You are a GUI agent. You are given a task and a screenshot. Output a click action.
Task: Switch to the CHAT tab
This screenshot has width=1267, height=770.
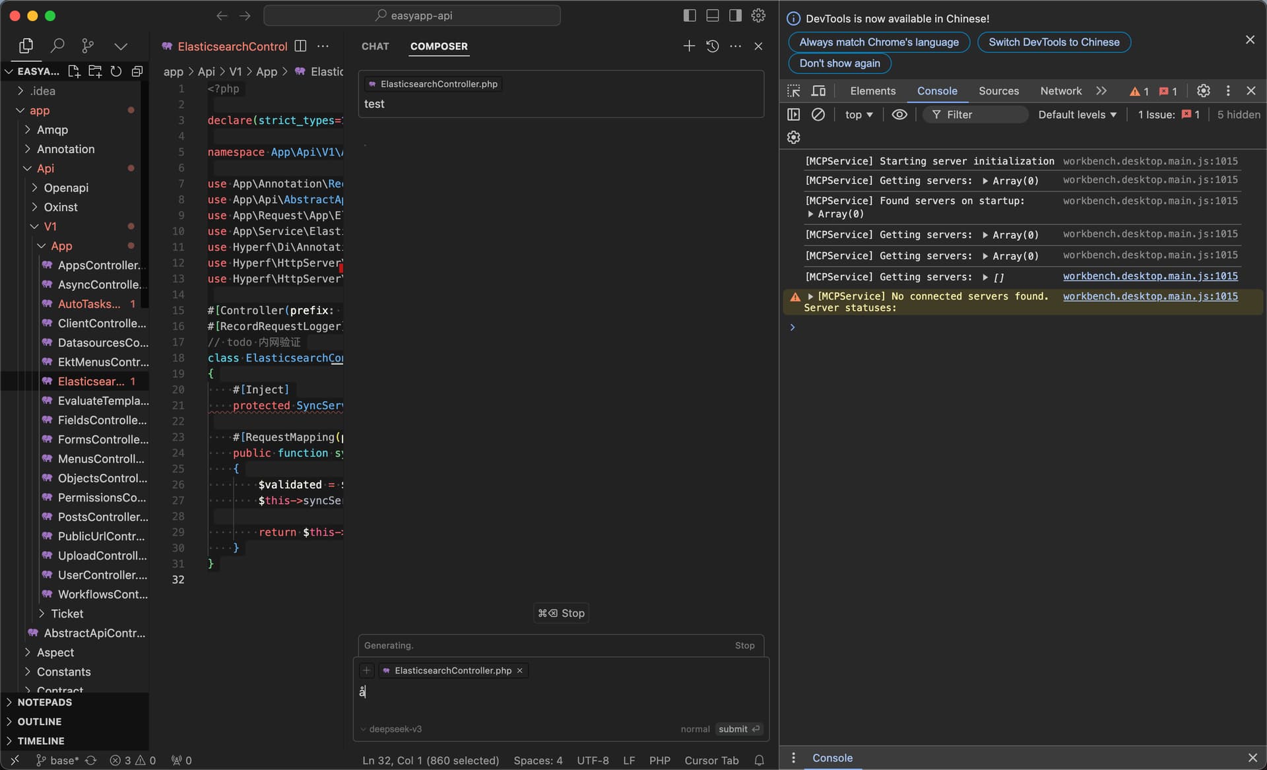[x=375, y=46]
